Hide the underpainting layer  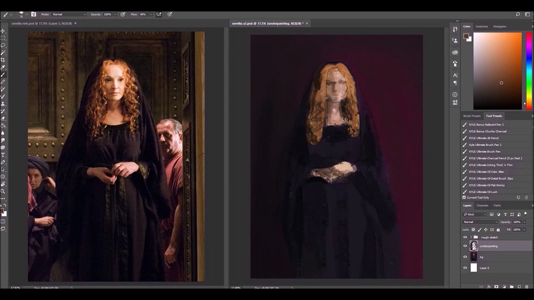click(465, 246)
